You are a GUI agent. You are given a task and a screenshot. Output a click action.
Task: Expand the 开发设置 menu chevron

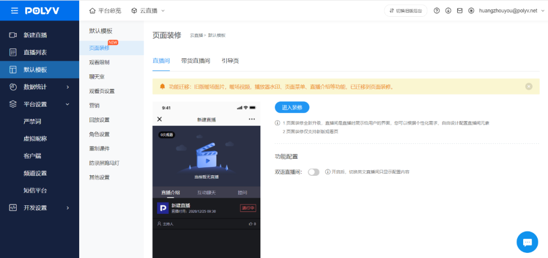[x=68, y=208]
